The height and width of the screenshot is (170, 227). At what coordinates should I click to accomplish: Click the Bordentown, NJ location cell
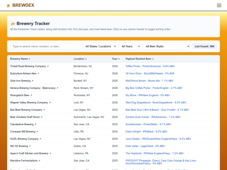pyautogui.click(x=83, y=66)
